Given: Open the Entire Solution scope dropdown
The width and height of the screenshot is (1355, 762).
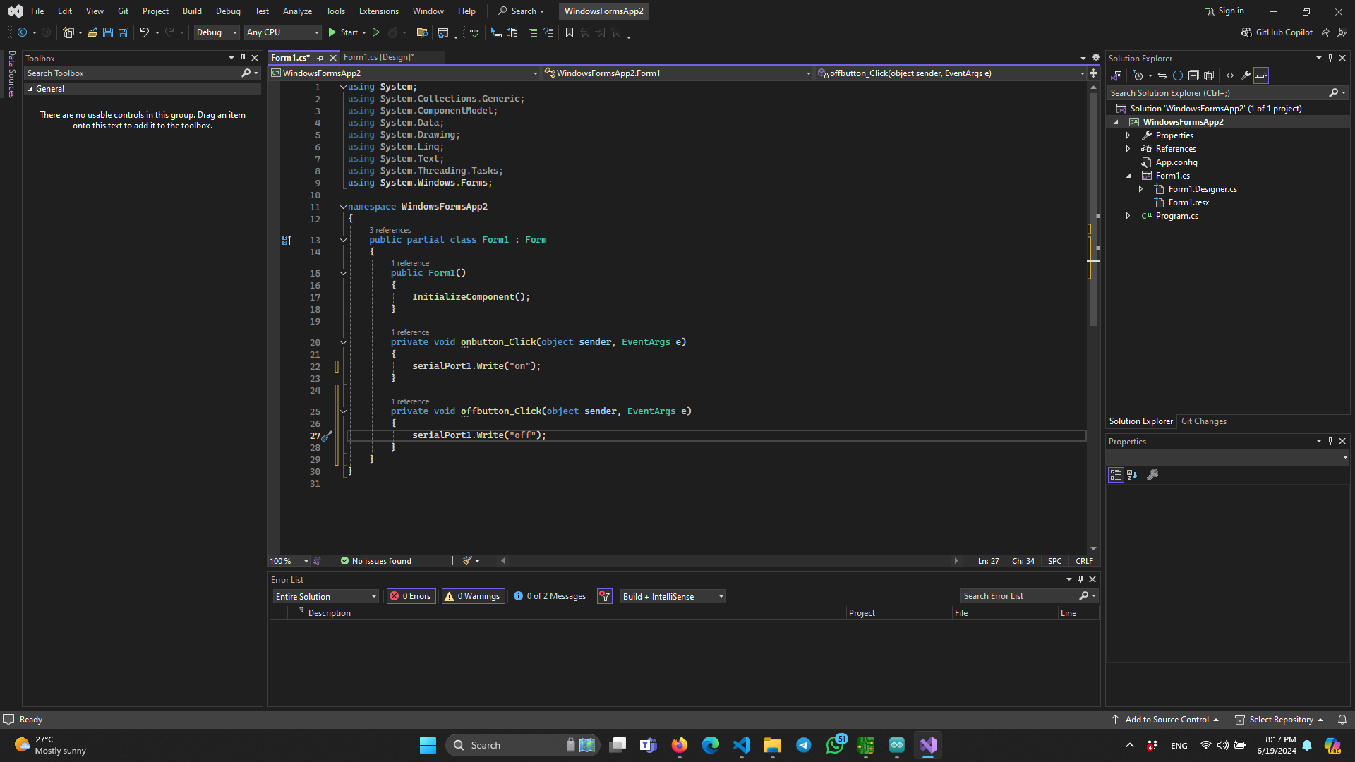Looking at the screenshot, I should (x=326, y=597).
